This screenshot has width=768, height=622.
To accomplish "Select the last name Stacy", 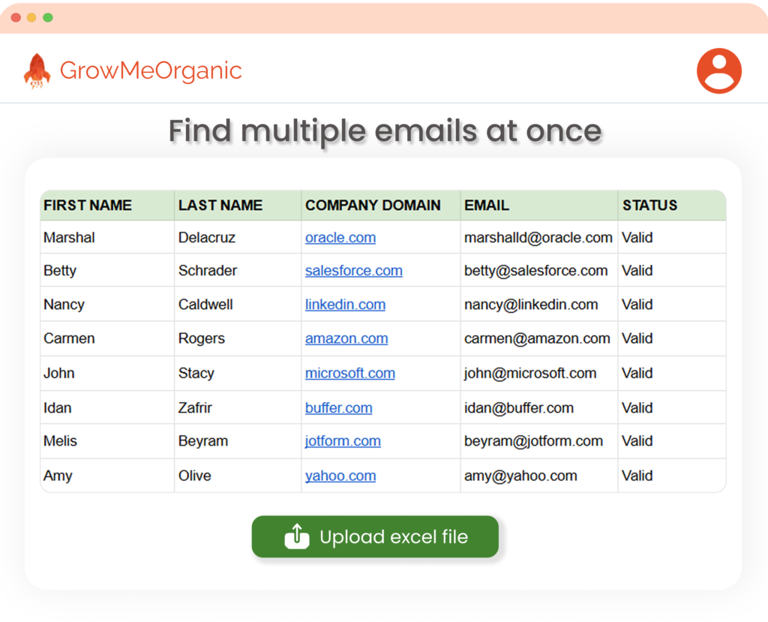I will point(196,373).
